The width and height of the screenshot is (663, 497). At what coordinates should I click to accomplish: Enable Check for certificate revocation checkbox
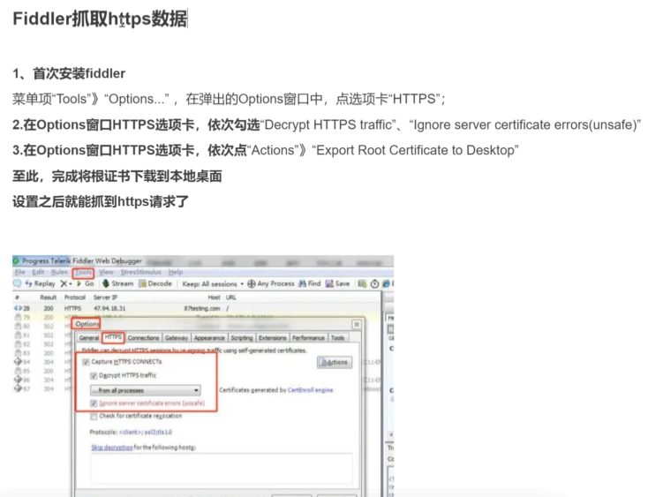click(x=94, y=417)
